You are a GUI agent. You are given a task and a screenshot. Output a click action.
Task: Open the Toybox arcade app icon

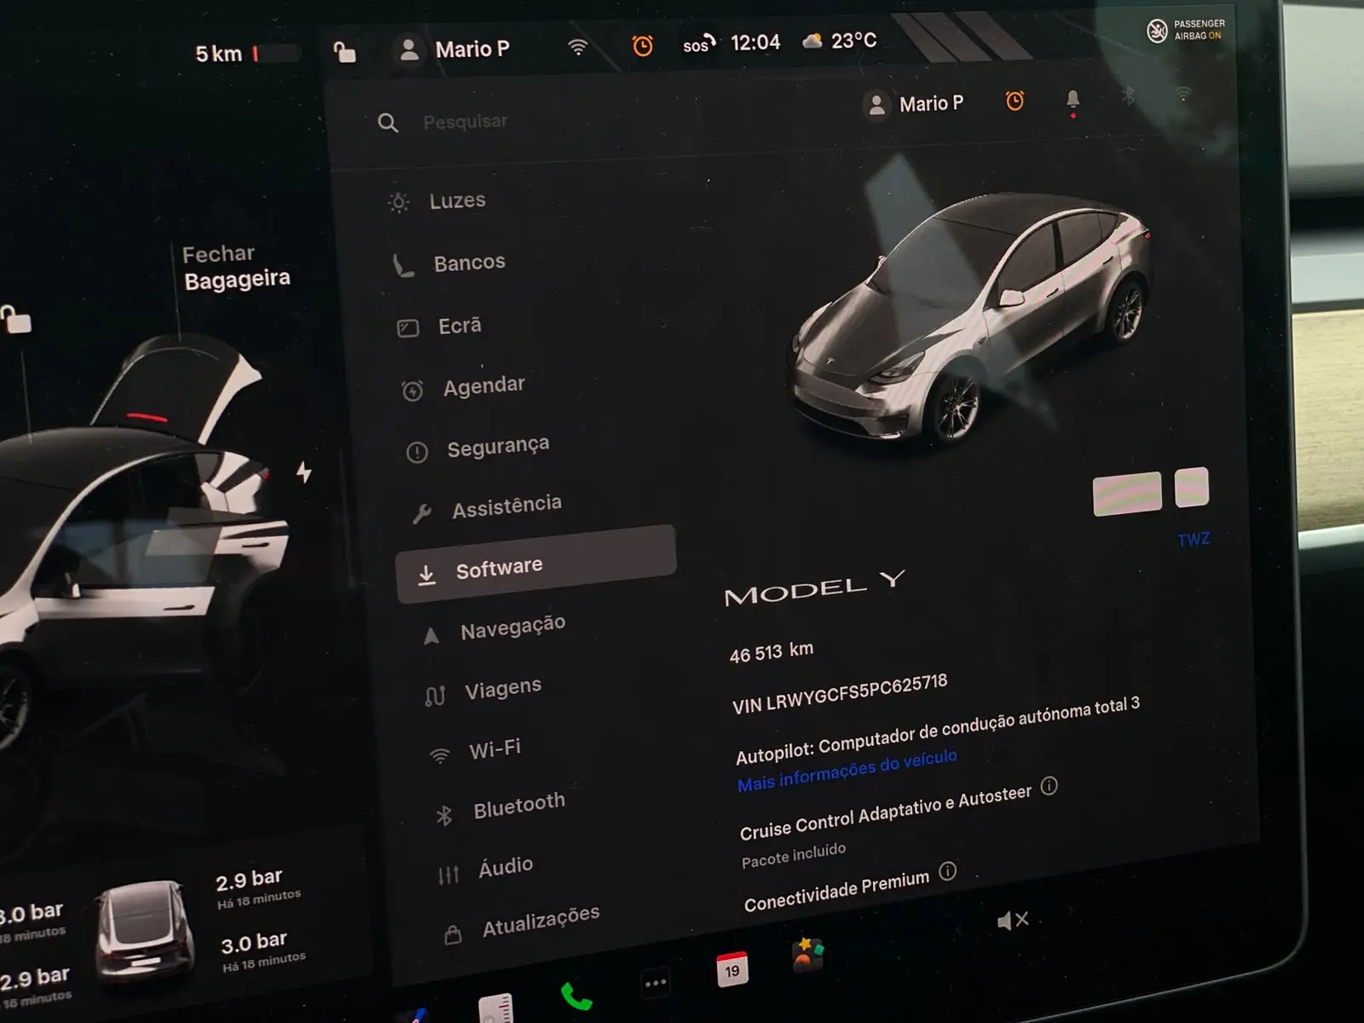click(x=808, y=954)
